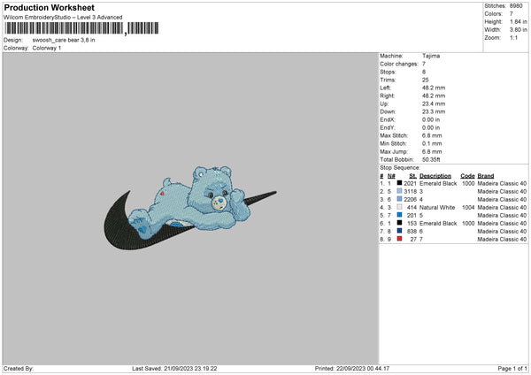
Task: Click the Total Bobbin value '50.35ft'
Action: pyautogui.click(x=431, y=159)
